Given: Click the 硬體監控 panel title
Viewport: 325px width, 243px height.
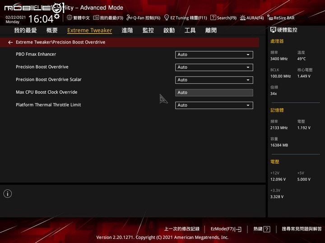Looking at the screenshot, I should [287, 30].
